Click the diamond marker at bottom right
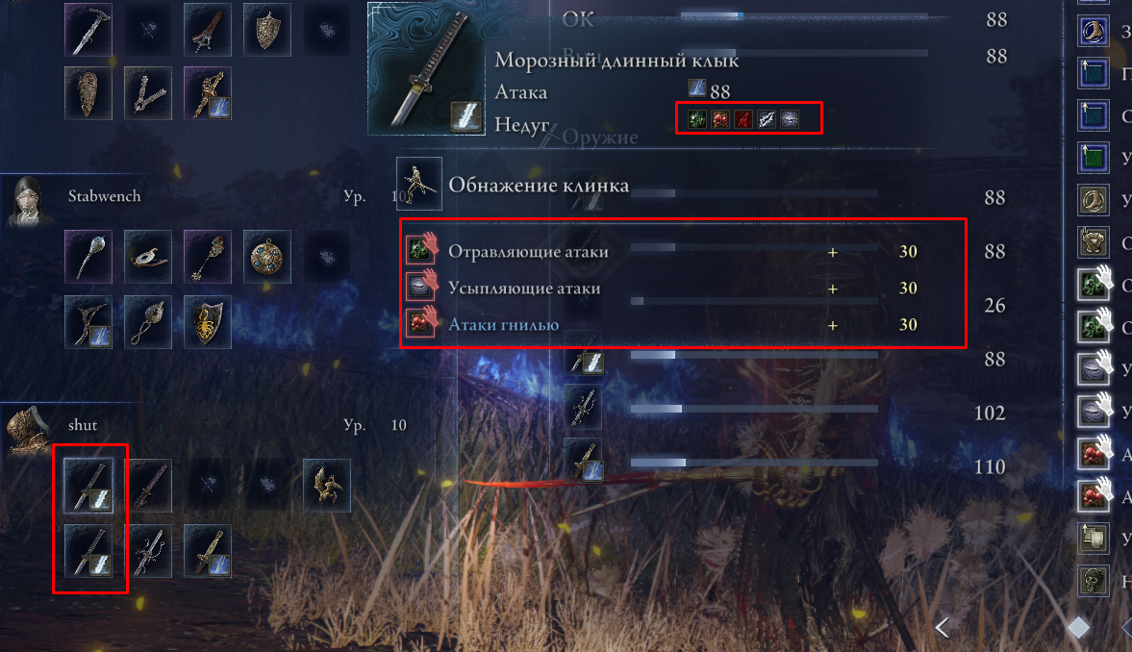 1078,627
